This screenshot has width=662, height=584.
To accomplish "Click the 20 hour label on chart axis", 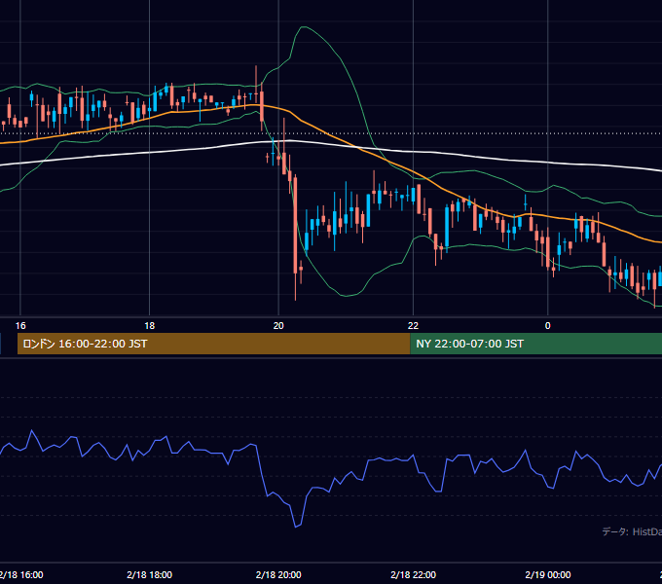I will (278, 326).
